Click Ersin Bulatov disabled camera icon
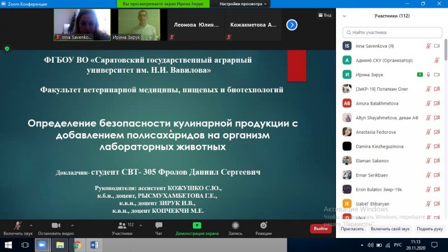The width and height of the screenshot is (448, 252). [x=437, y=189]
